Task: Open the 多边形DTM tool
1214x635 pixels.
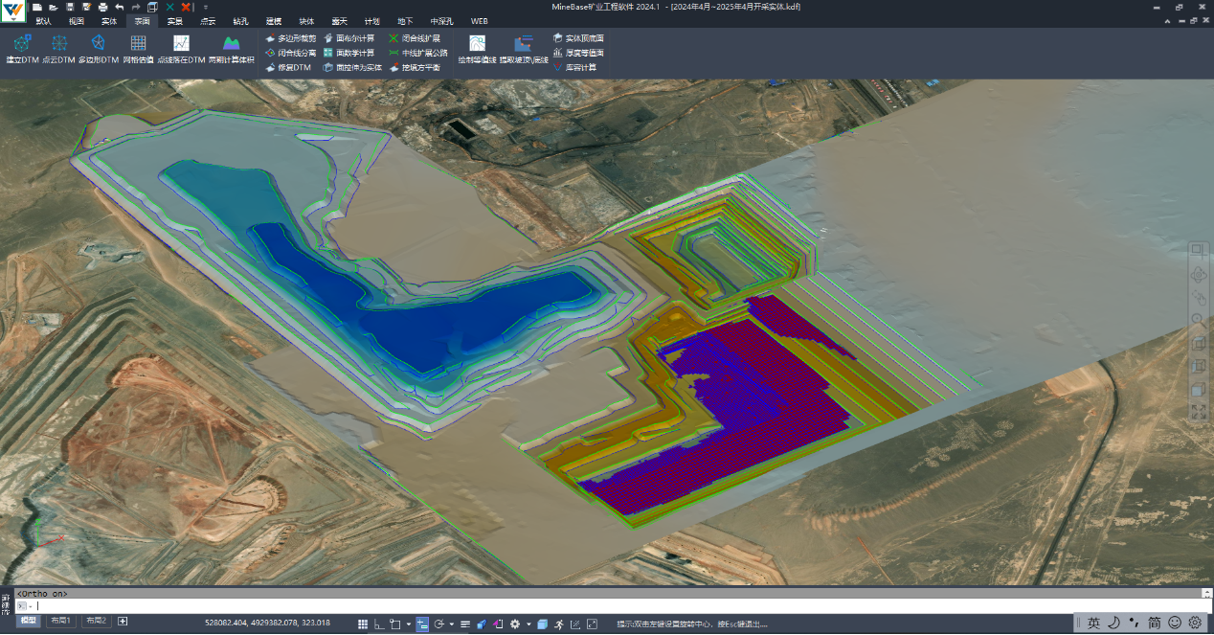Action: point(98,43)
